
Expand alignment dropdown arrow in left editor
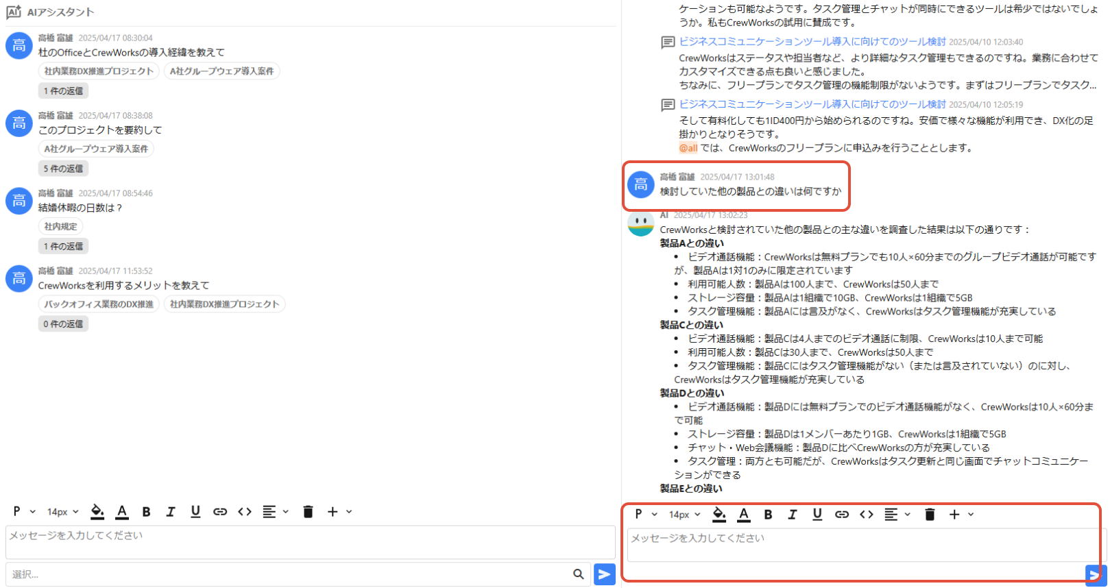286,512
